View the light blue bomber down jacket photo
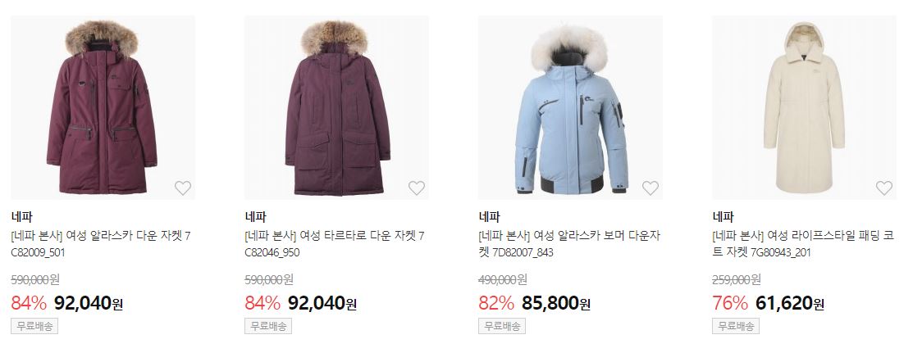This screenshot has height=353, width=913. (571, 107)
